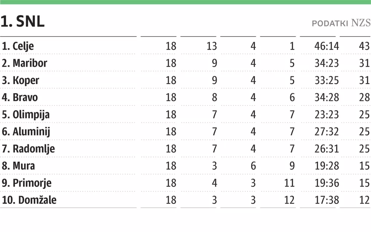This screenshot has width=371, height=232.
Task: Click Celje's 43 points value
Action: pyautogui.click(x=364, y=46)
